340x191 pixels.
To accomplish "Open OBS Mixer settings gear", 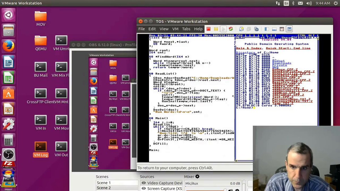I will 197,177.
